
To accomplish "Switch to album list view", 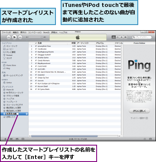I will (x=118, y=37).
